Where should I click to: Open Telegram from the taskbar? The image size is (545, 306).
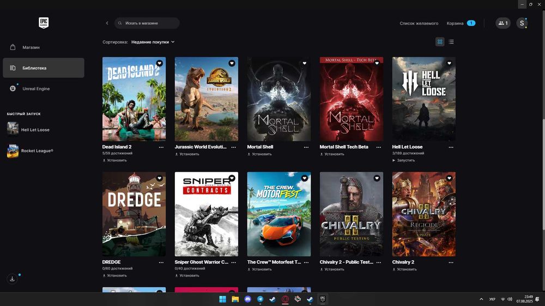click(261, 299)
